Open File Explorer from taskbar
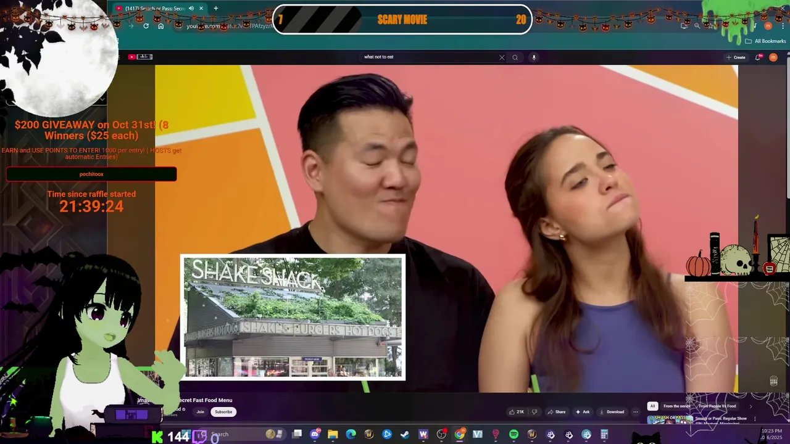Screen dimensions: 790x444 pos(333,434)
